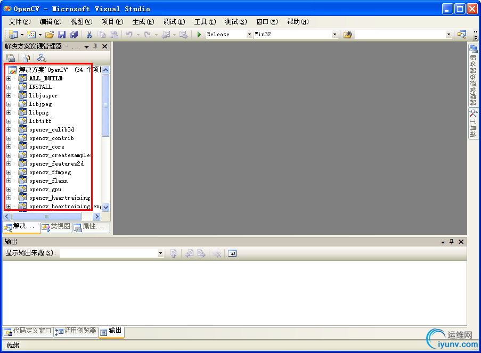Open the Release configuration dropdown
This screenshot has width=481, height=353.
click(249, 35)
